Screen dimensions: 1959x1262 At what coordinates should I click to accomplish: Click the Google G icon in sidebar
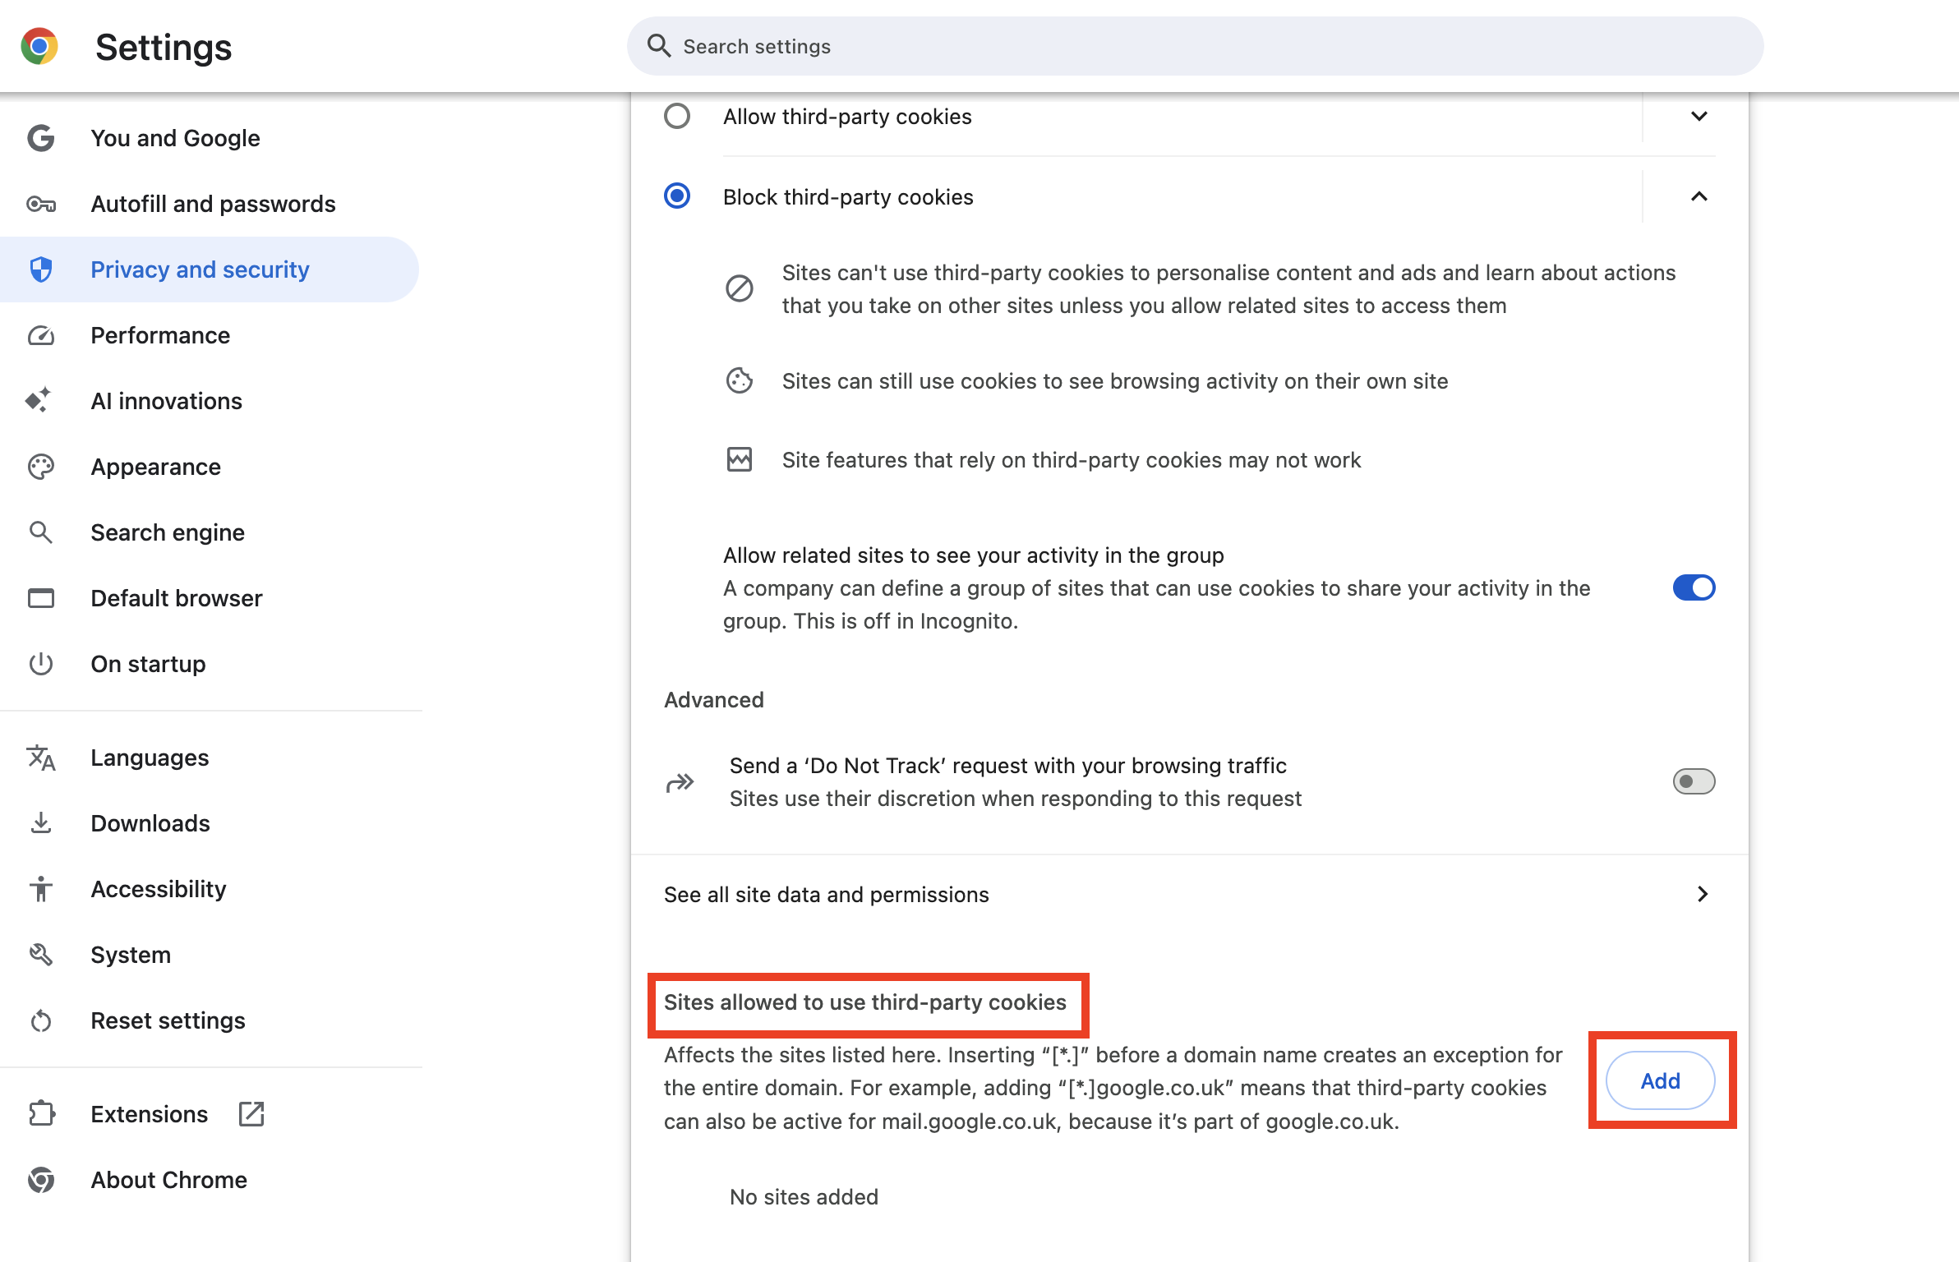point(40,138)
